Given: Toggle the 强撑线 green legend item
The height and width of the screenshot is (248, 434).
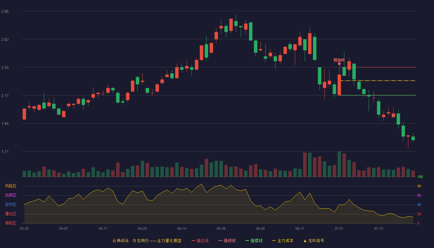Looking at the screenshot, I should tap(254, 241).
